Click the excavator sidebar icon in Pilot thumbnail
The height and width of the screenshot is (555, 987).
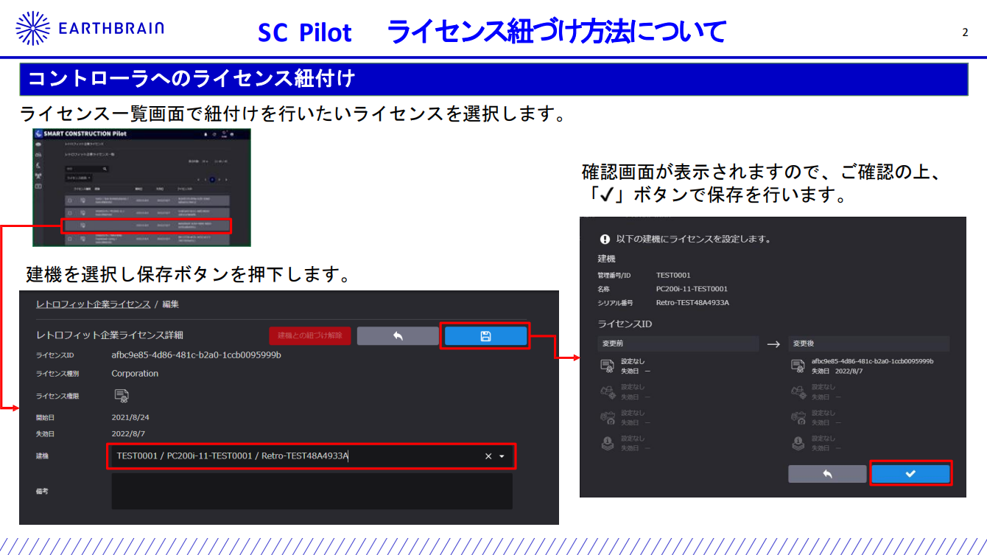[x=38, y=165]
